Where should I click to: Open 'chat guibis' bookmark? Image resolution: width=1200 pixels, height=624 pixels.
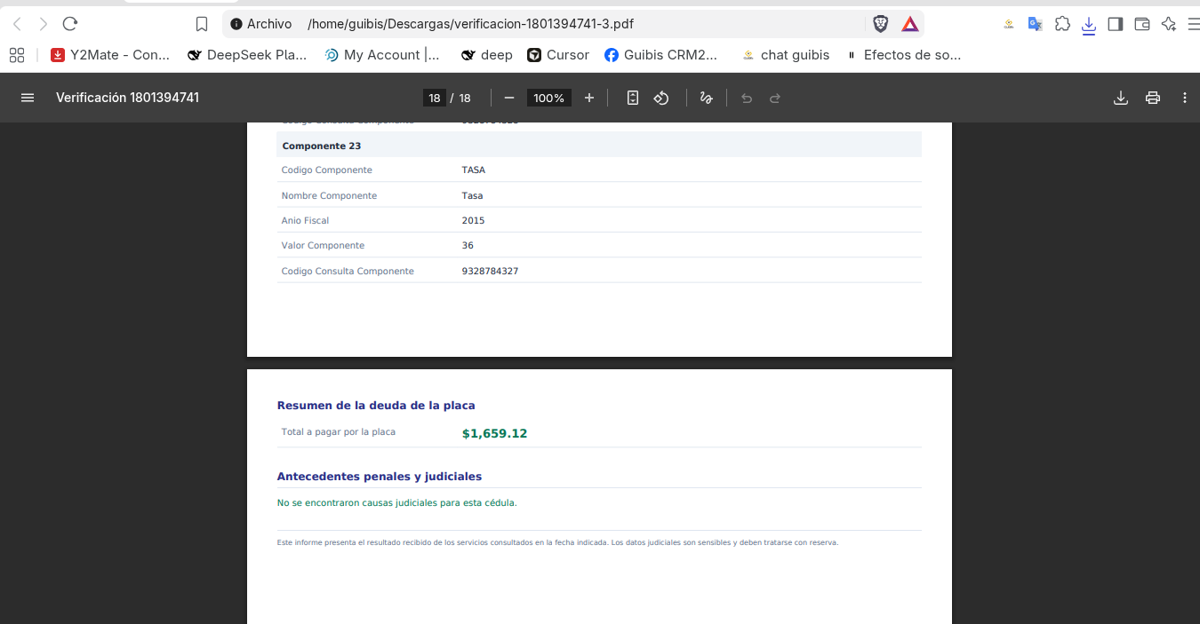click(x=786, y=55)
